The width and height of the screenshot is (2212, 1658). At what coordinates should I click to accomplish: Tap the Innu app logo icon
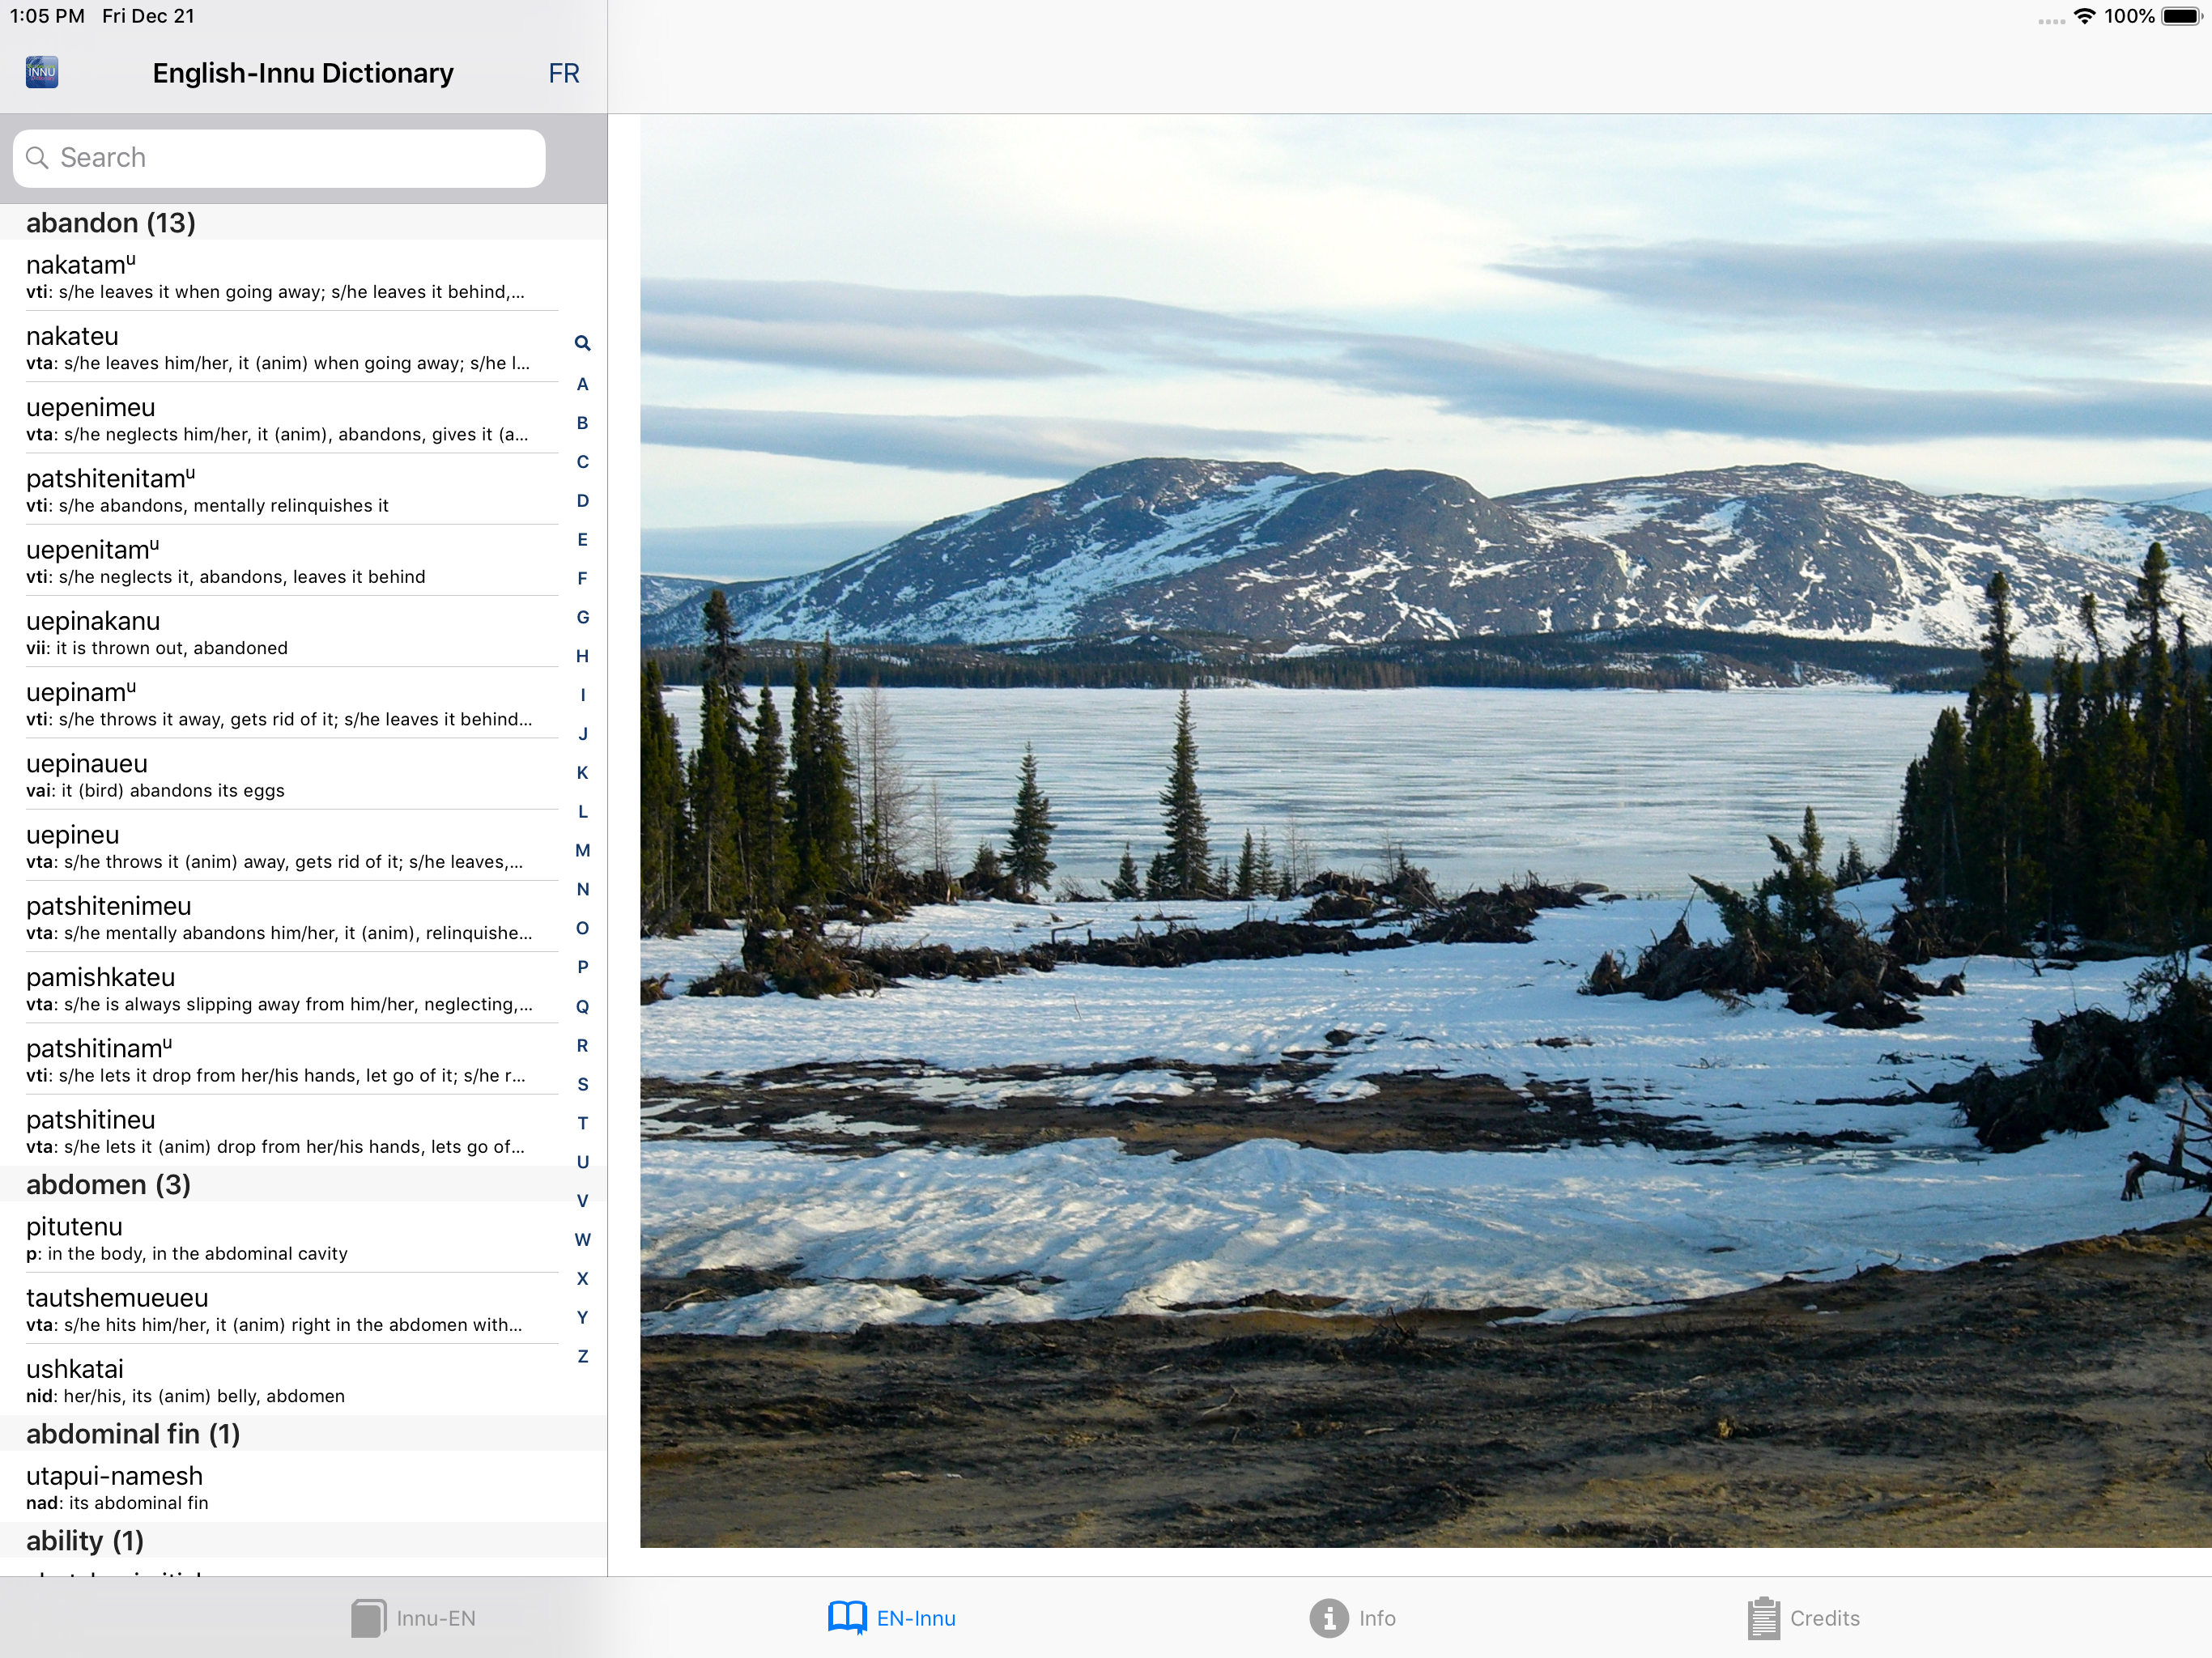(x=41, y=72)
